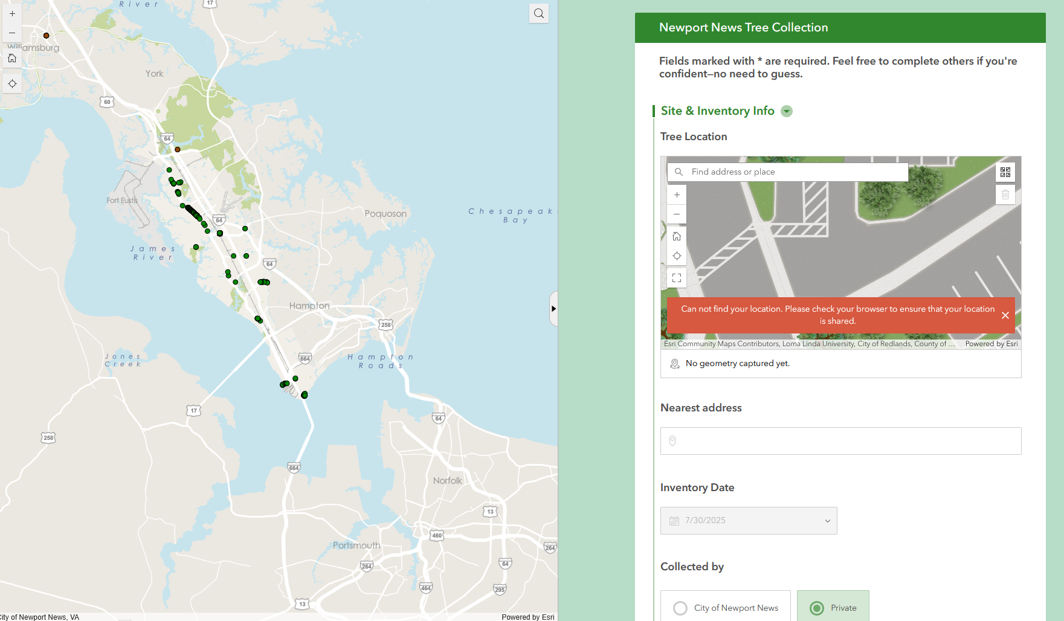1064x621 pixels.
Task: Open the Inventory Date picker
Action: point(749,521)
